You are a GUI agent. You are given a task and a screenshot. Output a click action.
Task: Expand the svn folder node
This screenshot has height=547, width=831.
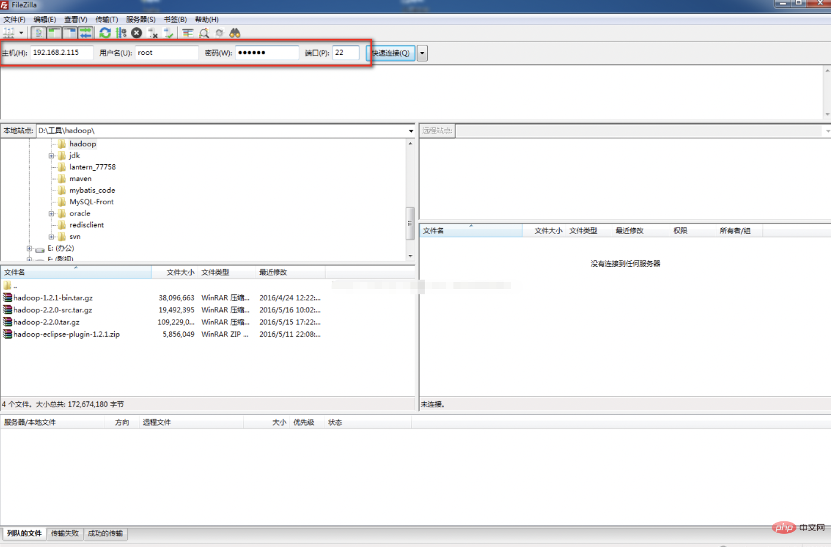[51, 237]
